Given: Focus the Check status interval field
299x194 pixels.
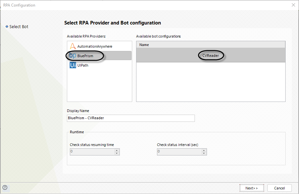Looking at the screenshot, I should [180, 152].
